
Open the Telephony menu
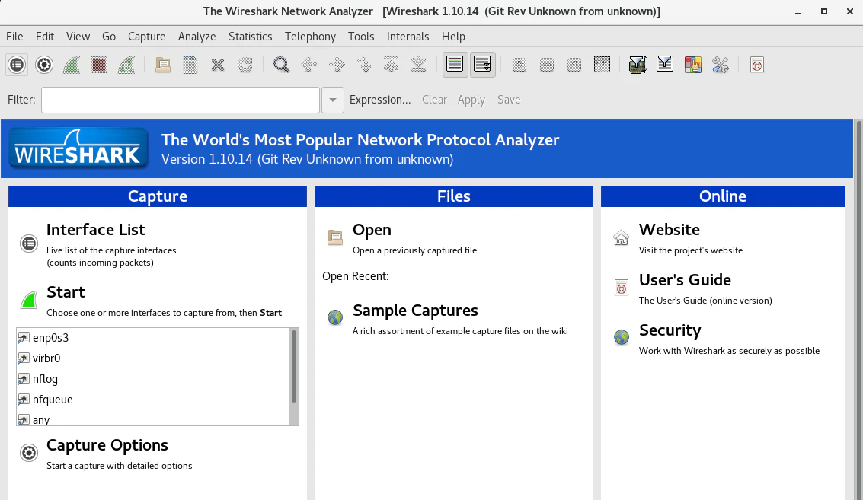tap(311, 37)
